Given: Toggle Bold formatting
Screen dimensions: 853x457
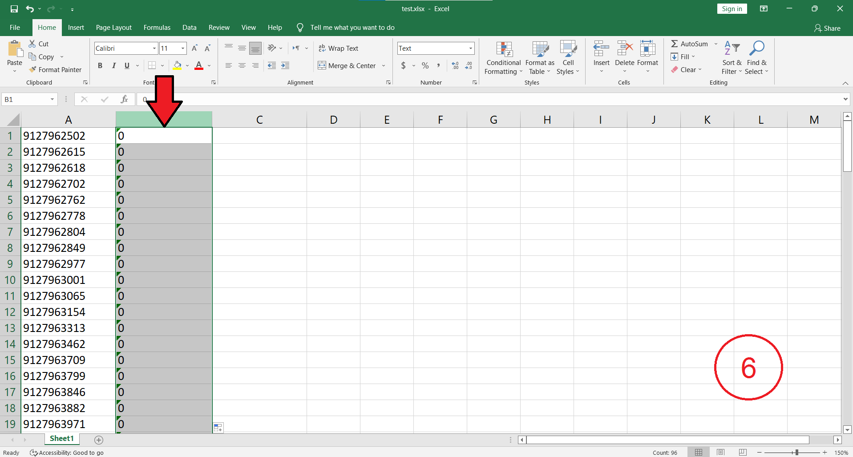Looking at the screenshot, I should pos(100,66).
